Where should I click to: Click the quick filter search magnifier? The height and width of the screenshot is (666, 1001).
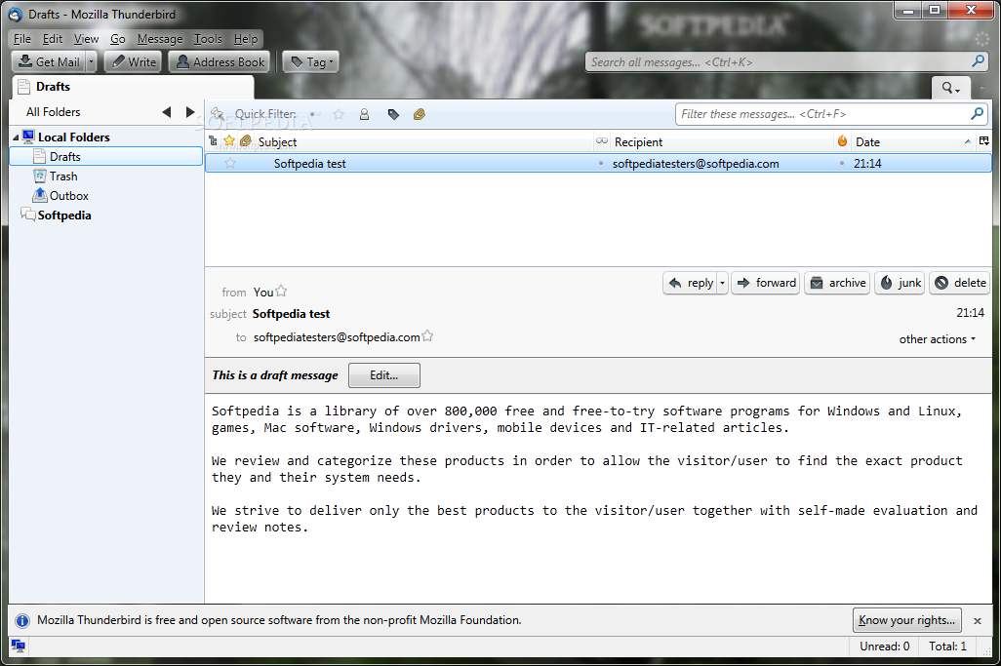pos(978,113)
